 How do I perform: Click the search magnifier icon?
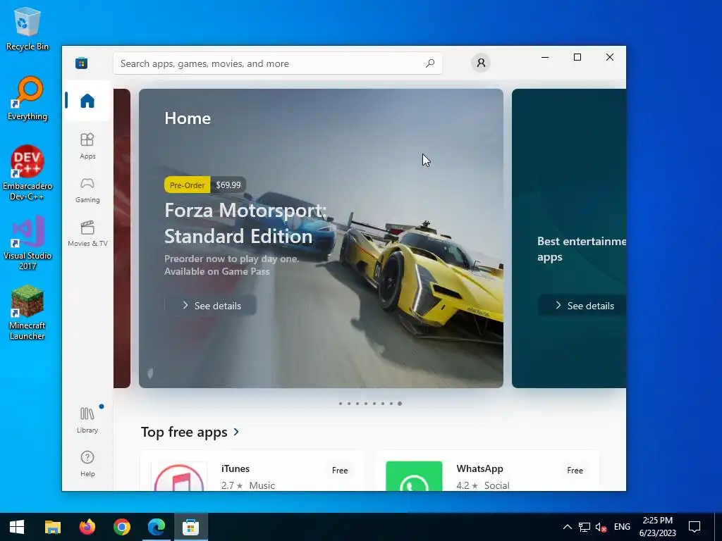point(430,63)
